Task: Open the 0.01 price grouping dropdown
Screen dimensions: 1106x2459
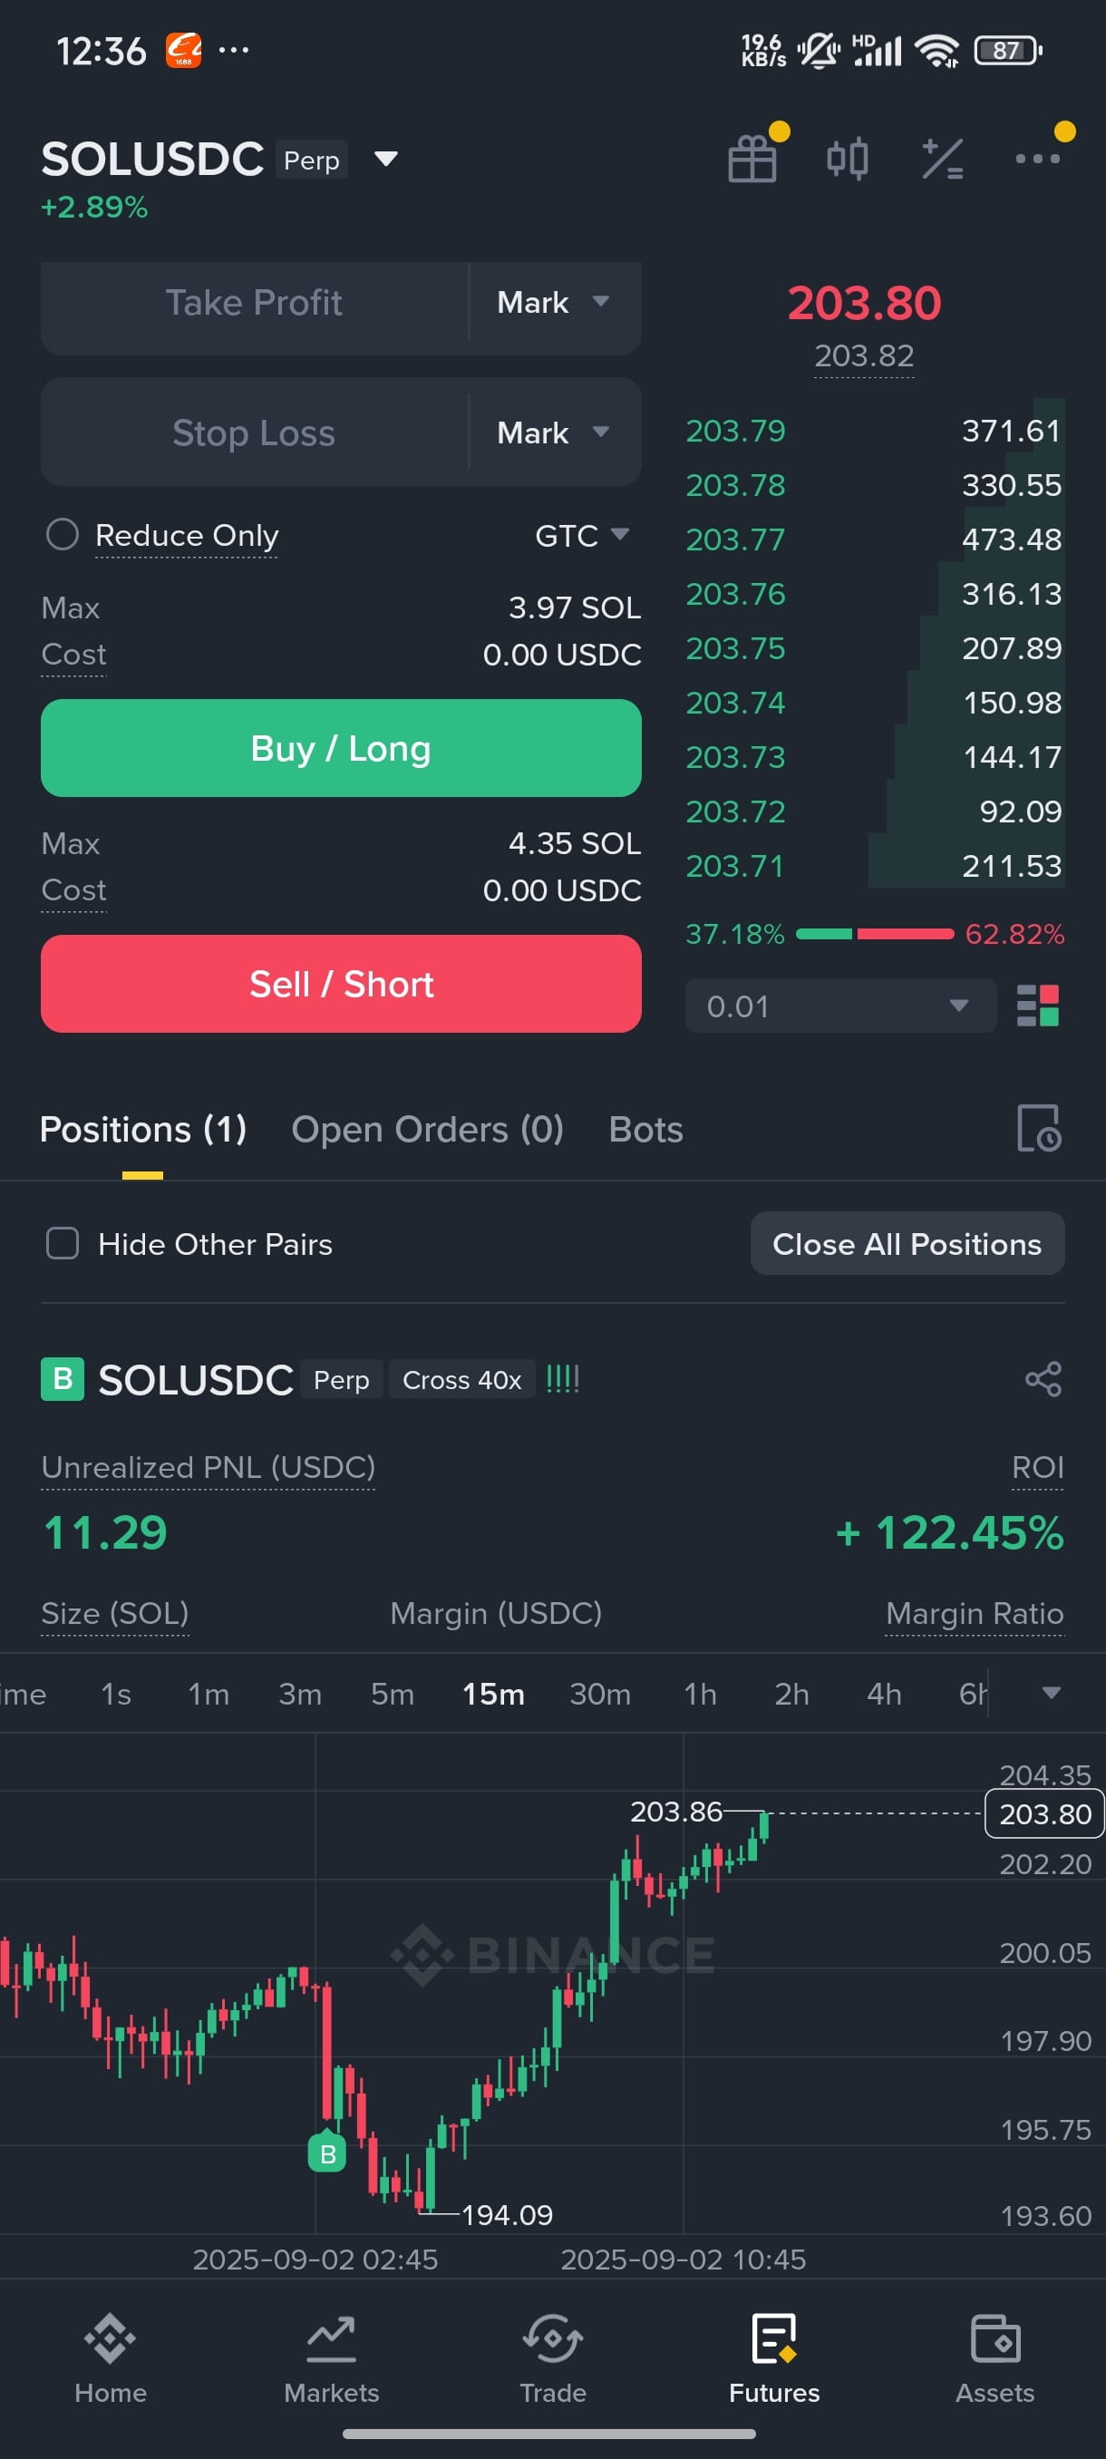Action: (839, 1006)
